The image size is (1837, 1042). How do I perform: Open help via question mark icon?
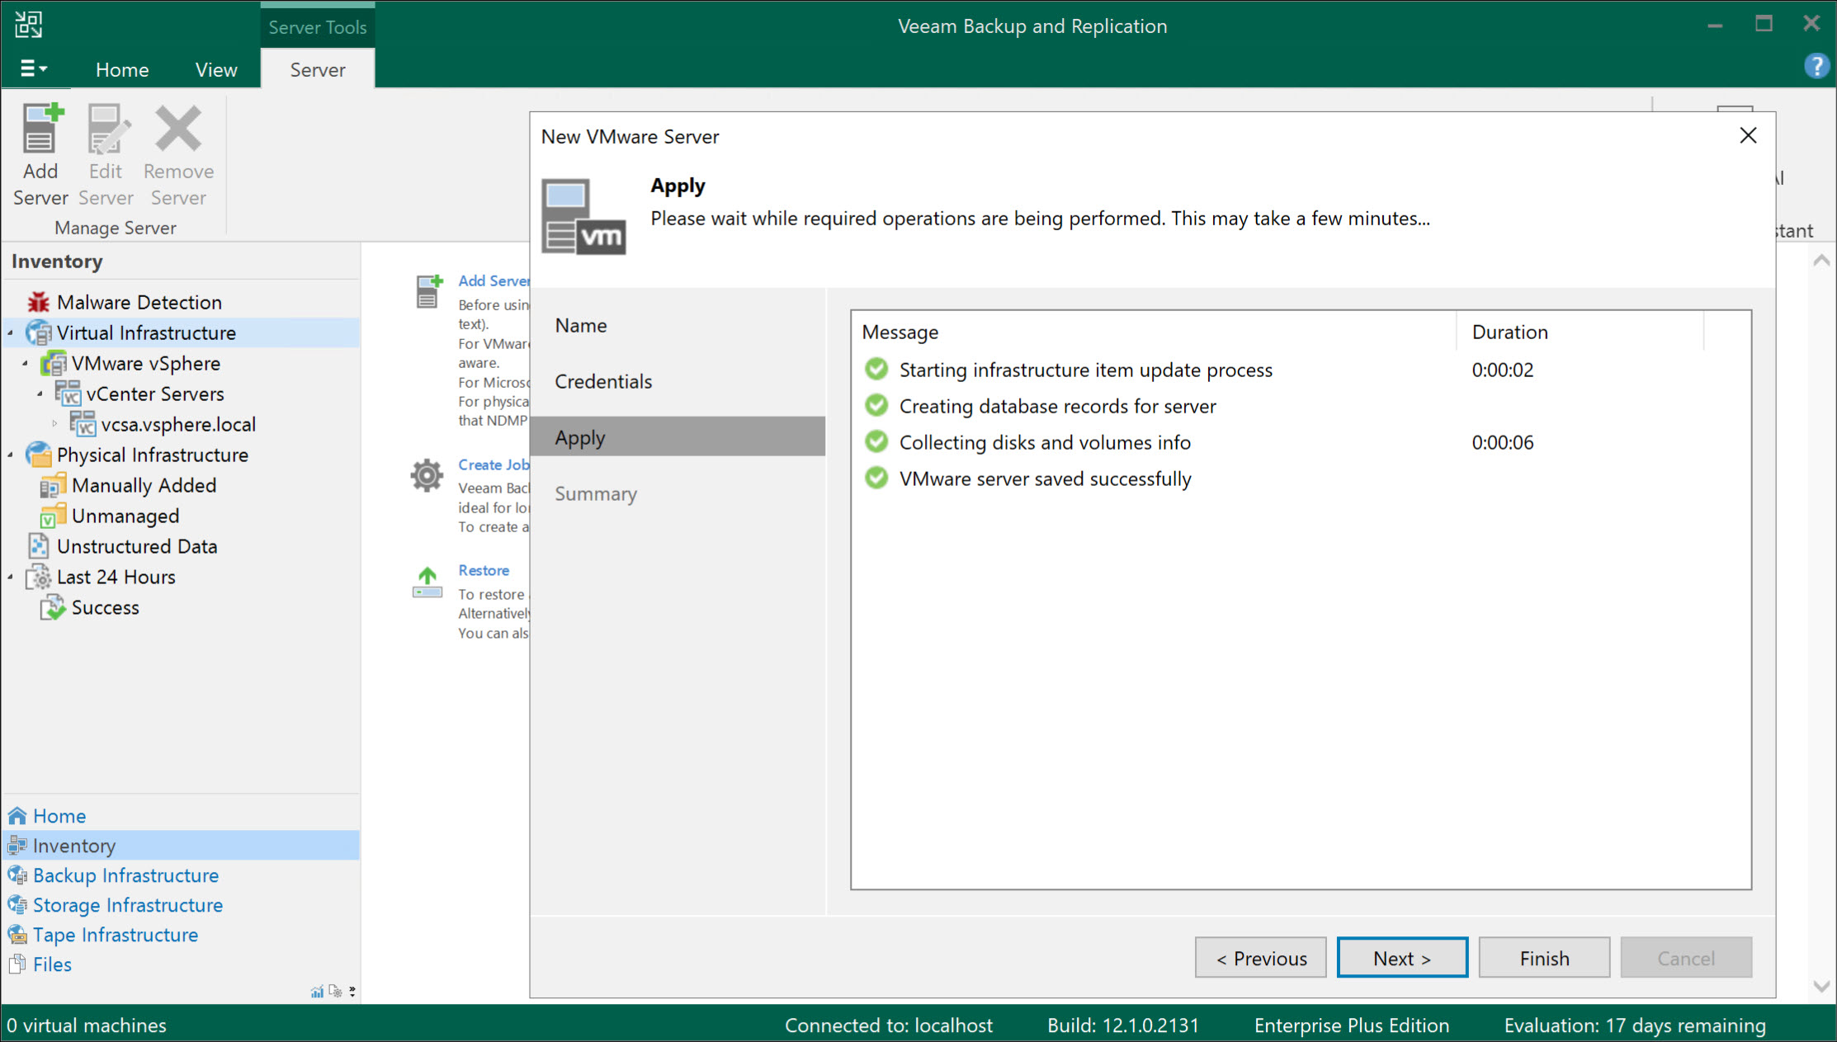point(1816,66)
